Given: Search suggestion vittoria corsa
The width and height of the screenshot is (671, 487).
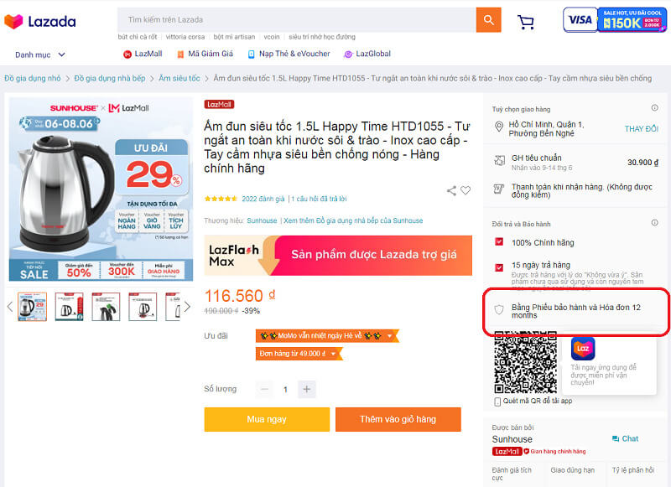Looking at the screenshot, I should [x=185, y=37].
